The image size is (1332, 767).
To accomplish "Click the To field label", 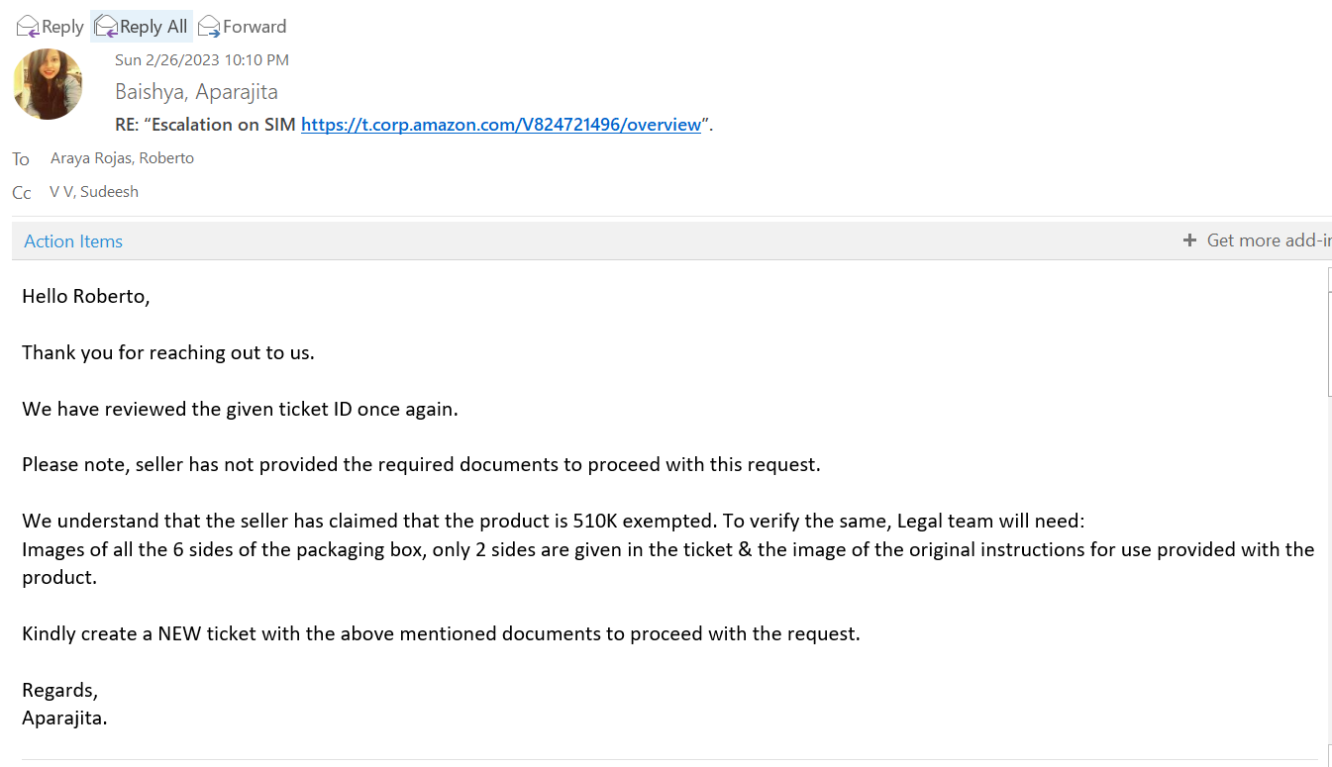I will pos(21,159).
